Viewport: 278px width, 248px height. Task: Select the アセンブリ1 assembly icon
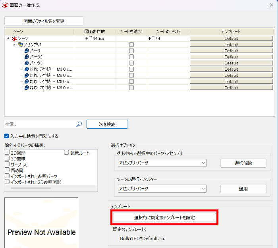(21, 45)
